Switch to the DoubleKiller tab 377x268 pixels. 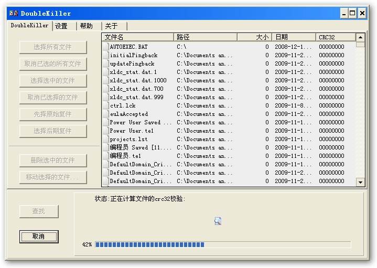[29, 26]
